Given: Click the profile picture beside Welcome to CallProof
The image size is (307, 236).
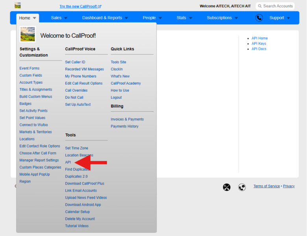Looking at the screenshot, I should point(28,34).
